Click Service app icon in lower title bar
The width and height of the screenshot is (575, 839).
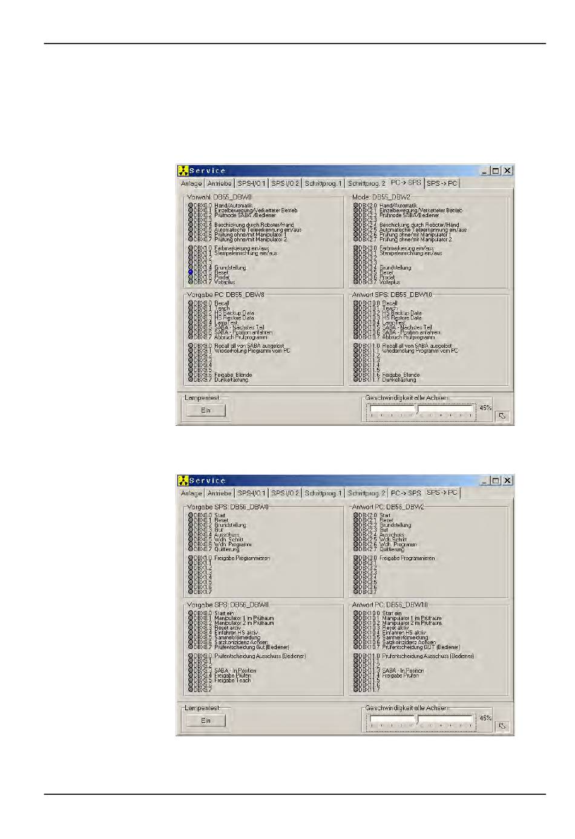pyautogui.click(x=183, y=480)
